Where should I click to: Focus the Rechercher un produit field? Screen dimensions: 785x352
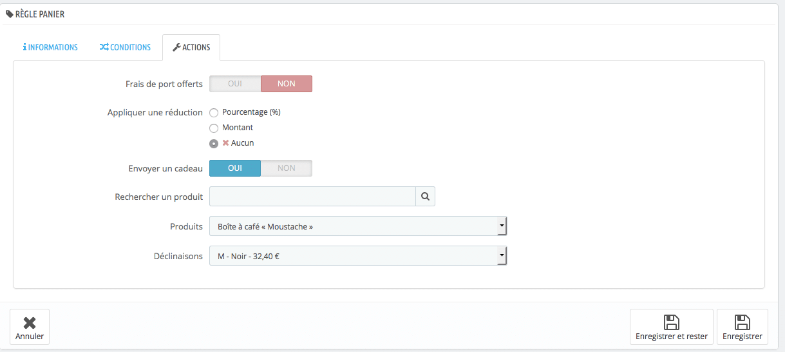[312, 197]
